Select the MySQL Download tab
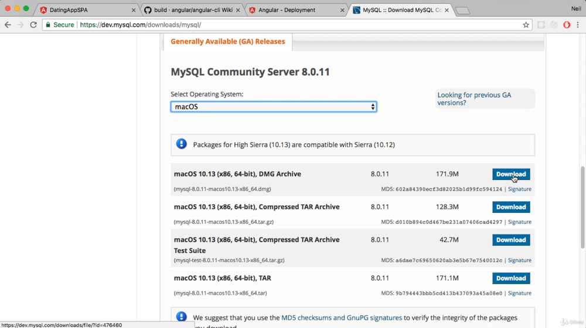 (x=400, y=10)
